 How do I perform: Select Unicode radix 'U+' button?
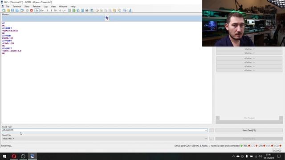(64, 11)
